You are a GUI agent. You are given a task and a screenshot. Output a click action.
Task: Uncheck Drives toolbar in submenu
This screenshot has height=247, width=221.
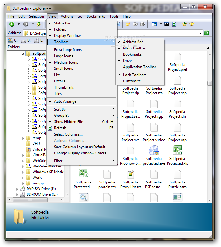pos(140,61)
